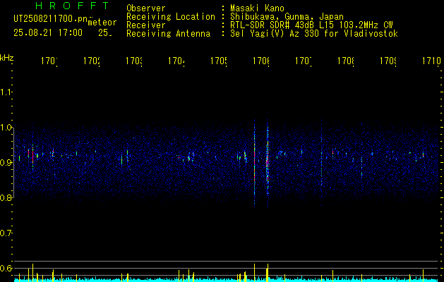Click observer name Masaki Kano
The image size is (444, 282).
click(257, 8)
